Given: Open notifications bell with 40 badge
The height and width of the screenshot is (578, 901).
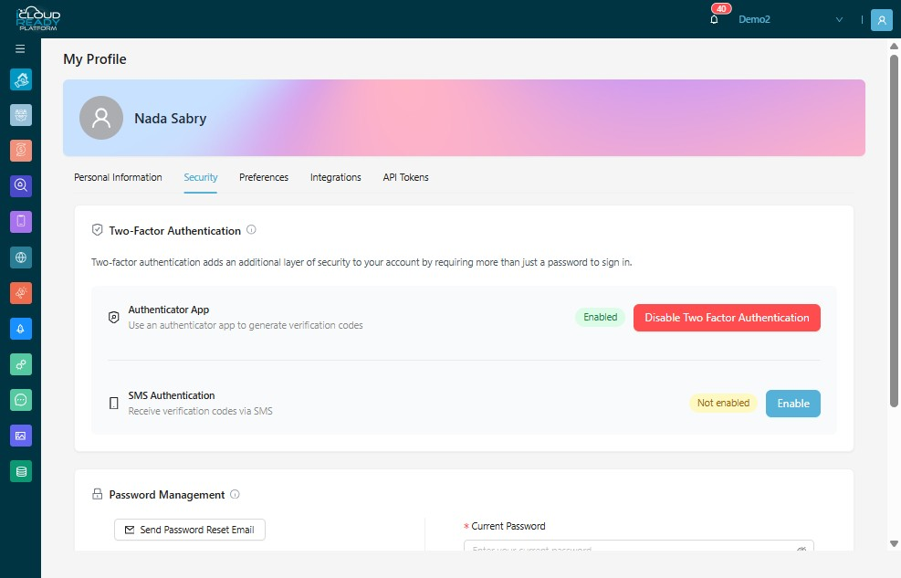Looking at the screenshot, I should pyautogui.click(x=714, y=19).
